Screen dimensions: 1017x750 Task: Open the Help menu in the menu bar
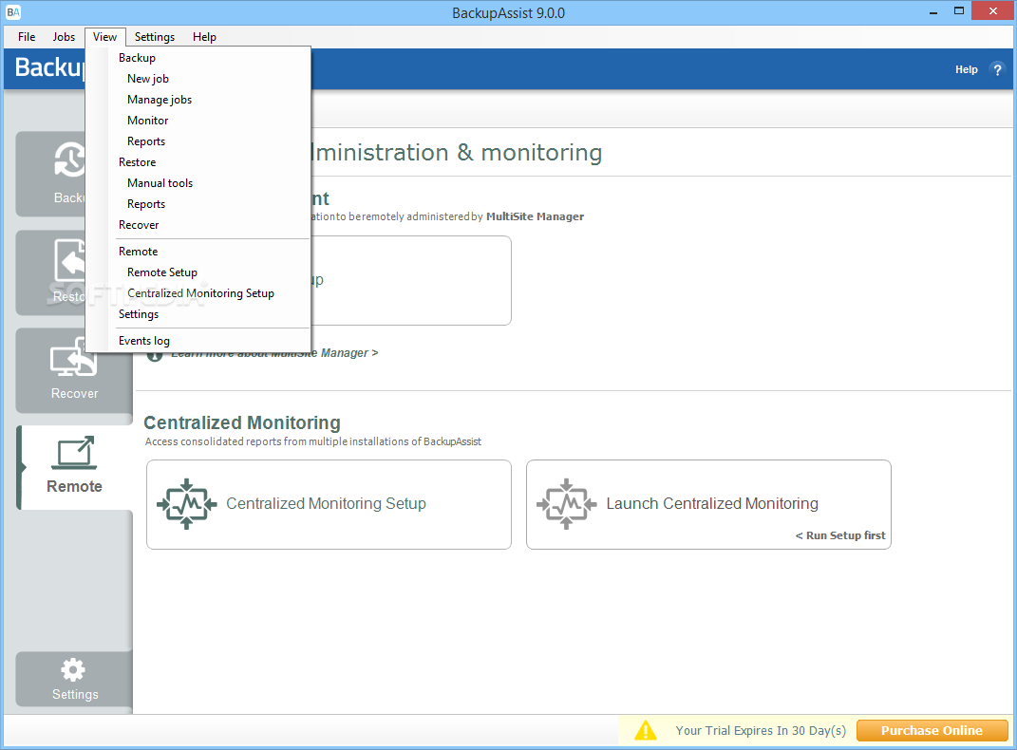[204, 37]
